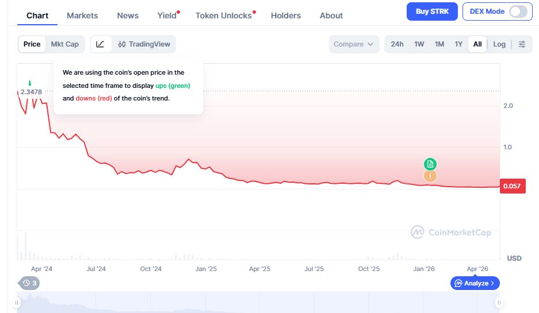Open the TradingView candlestick chart
The height and width of the screenshot is (313, 539).
click(x=144, y=44)
